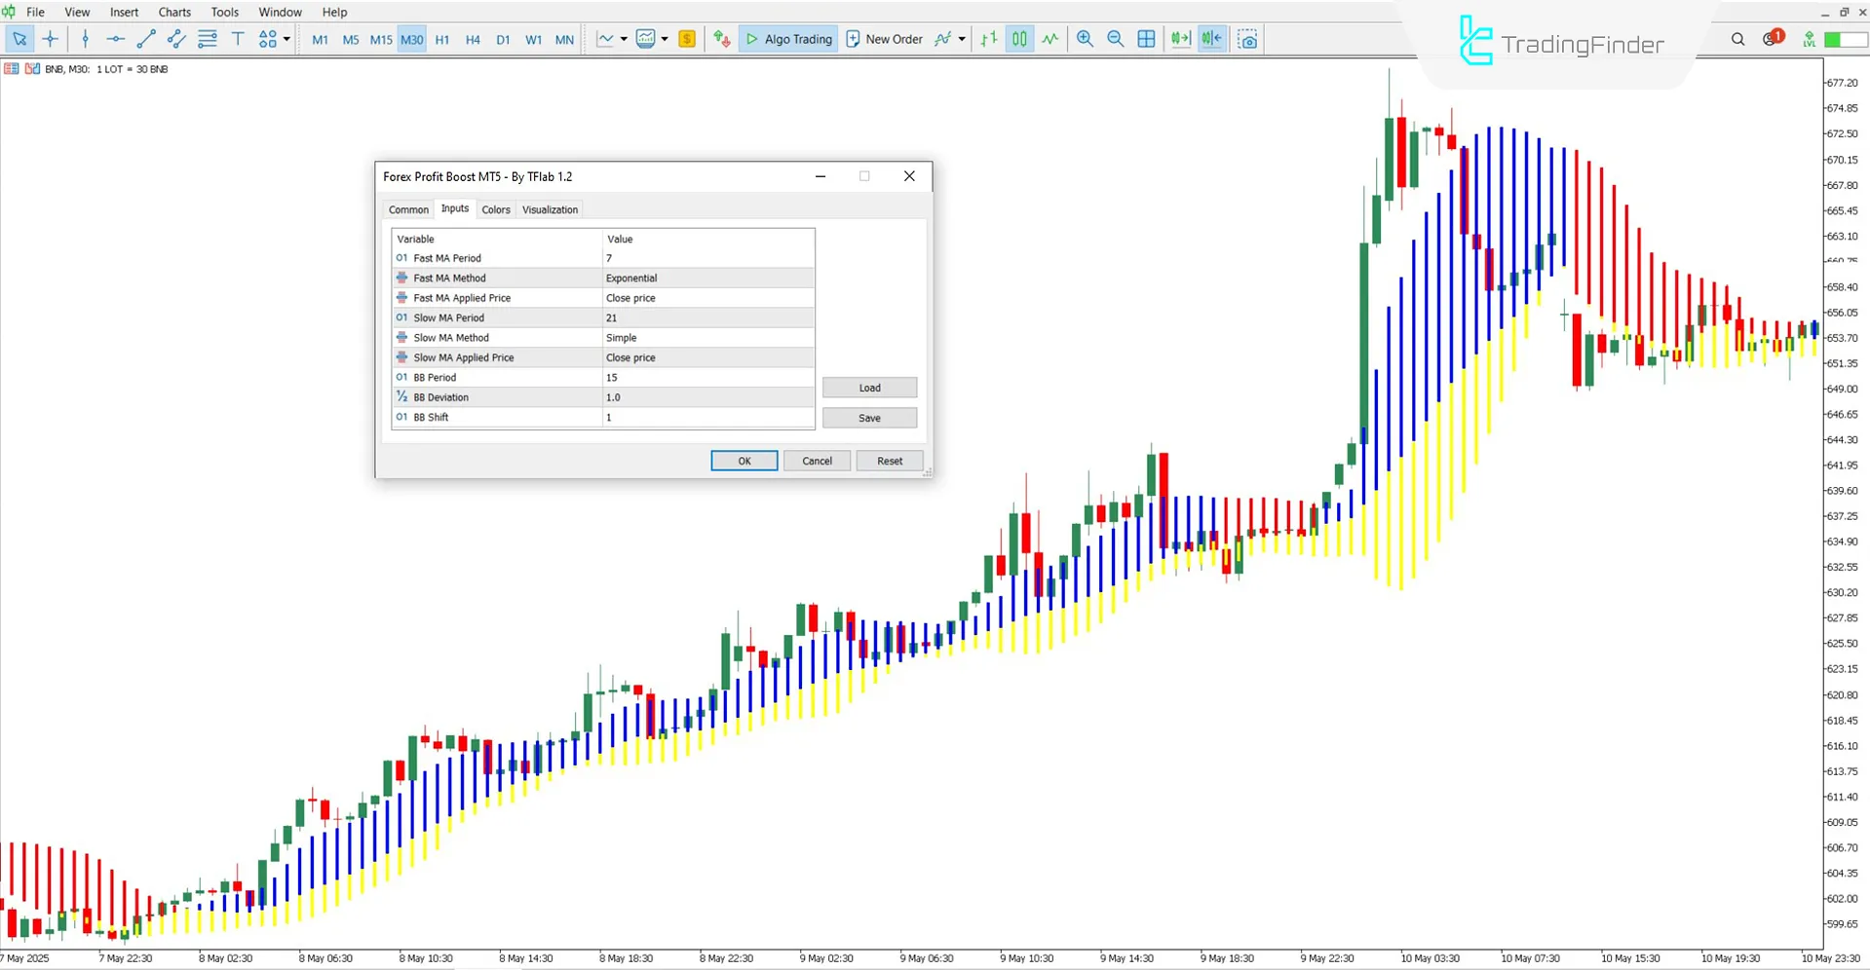
Task: Switch to the H4 timeframe
Action: point(473,39)
